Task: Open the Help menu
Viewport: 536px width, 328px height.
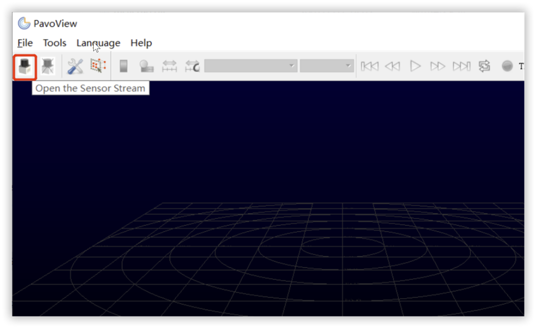Action: coord(141,43)
